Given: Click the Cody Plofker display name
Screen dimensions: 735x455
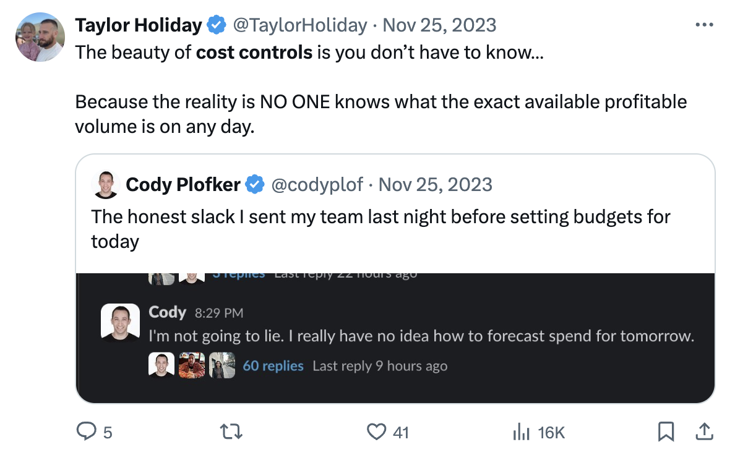Looking at the screenshot, I should 183,185.
